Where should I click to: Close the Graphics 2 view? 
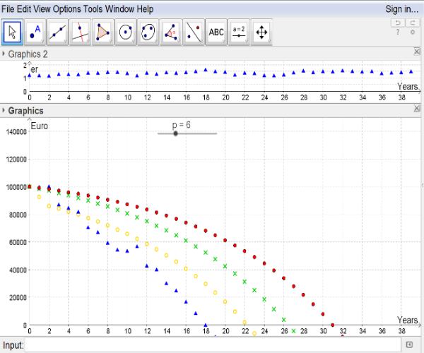(417, 52)
